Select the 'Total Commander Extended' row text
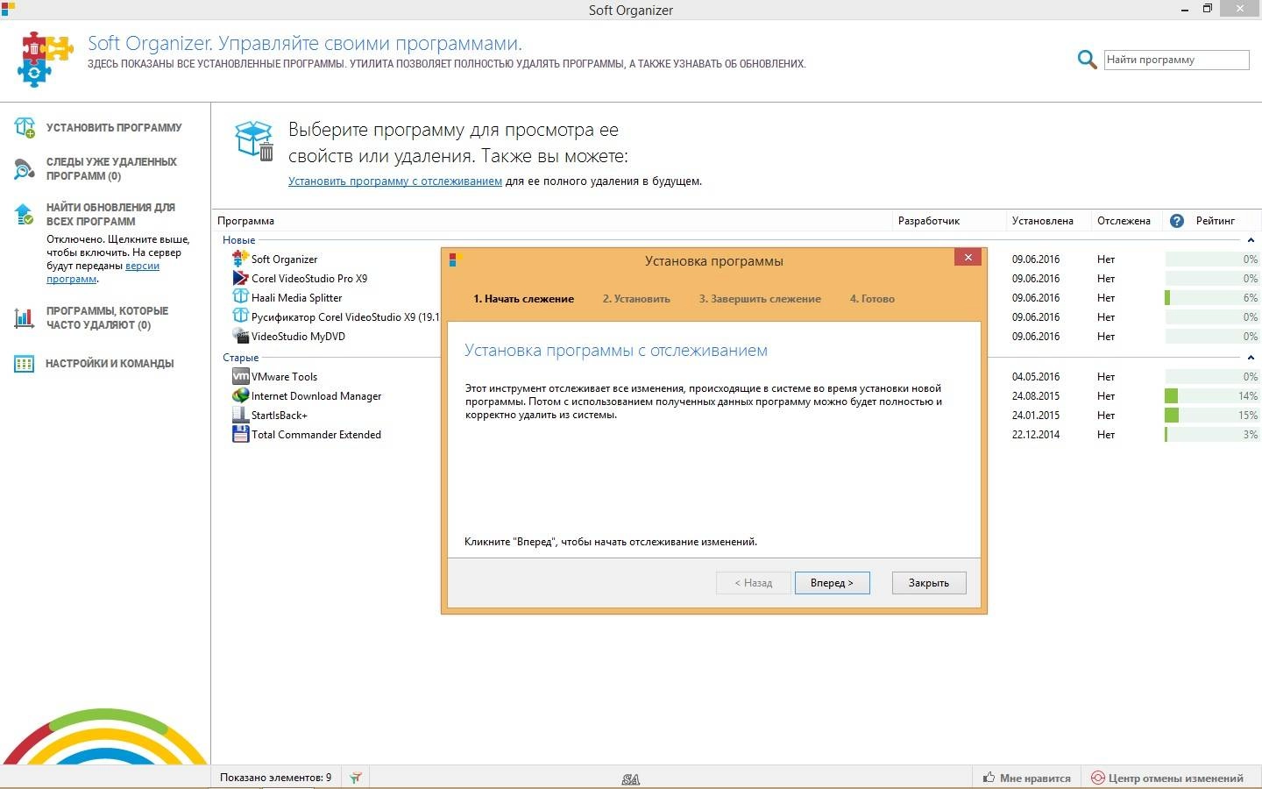Image resolution: width=1262 pixels, height=789 pixels. click(316, 435)
